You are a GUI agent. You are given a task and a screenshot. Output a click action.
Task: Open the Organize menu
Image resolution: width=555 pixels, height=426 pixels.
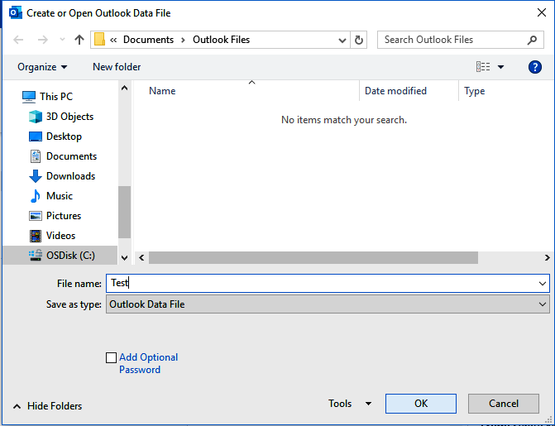click(x=42, y=67)
